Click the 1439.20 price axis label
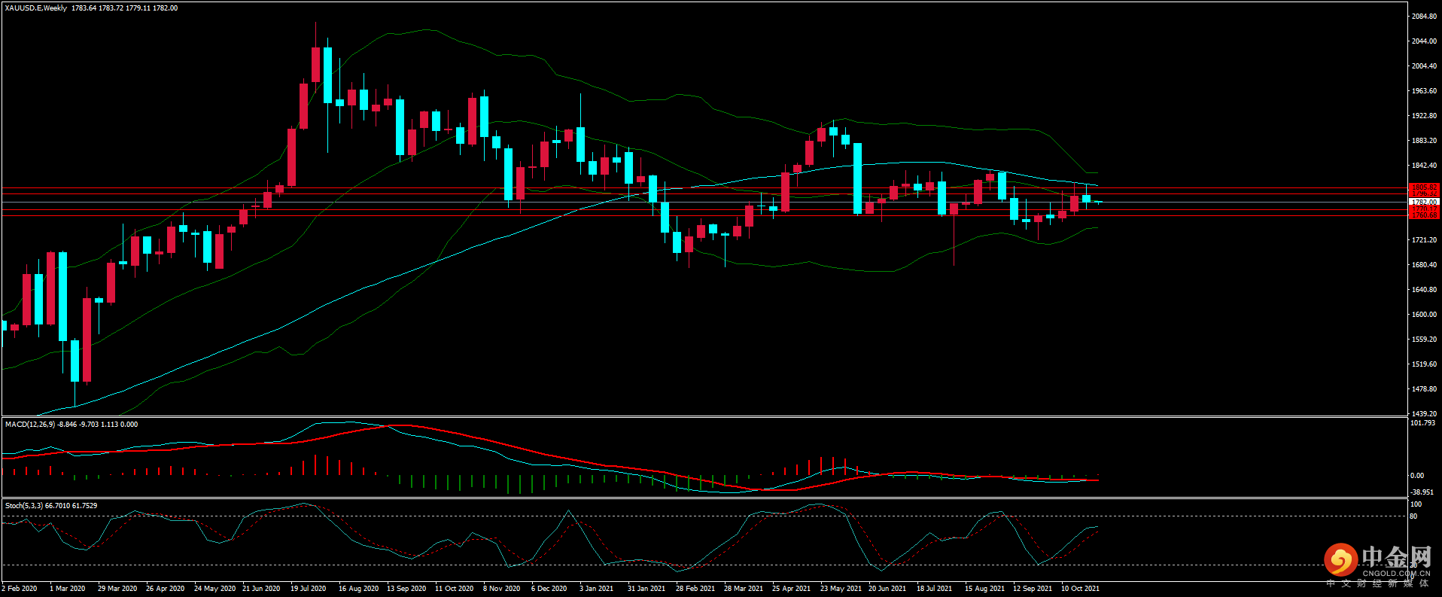Viewport: 1442px width, 597px height. click(x=1424, y=414)
